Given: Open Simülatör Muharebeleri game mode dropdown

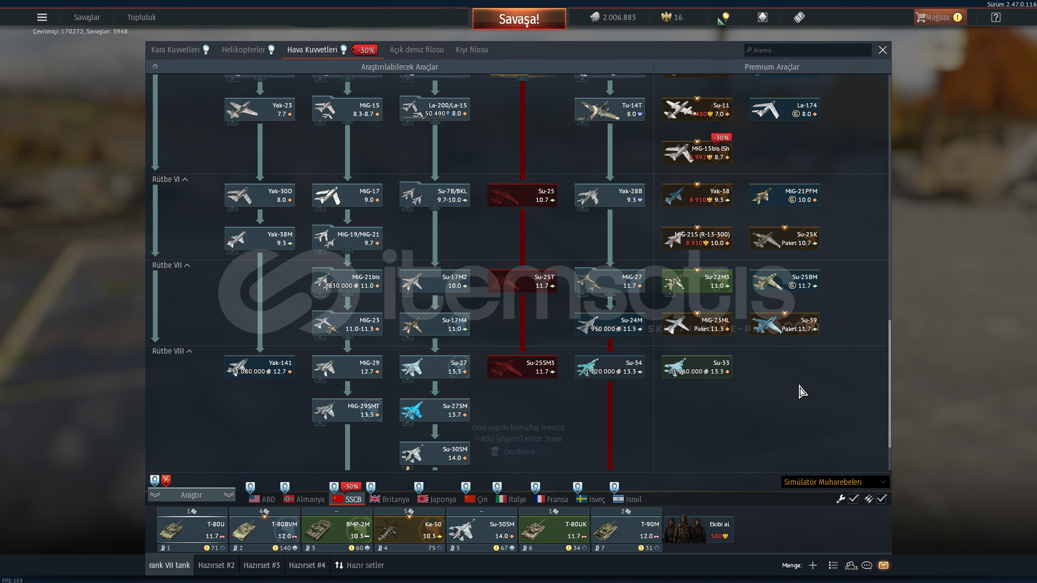Looking at the screenshot, I should (834, 482).
